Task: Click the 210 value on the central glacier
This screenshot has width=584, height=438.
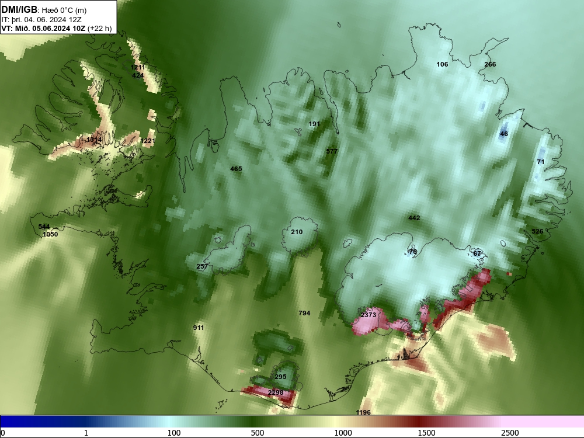Action: (297, 232)
